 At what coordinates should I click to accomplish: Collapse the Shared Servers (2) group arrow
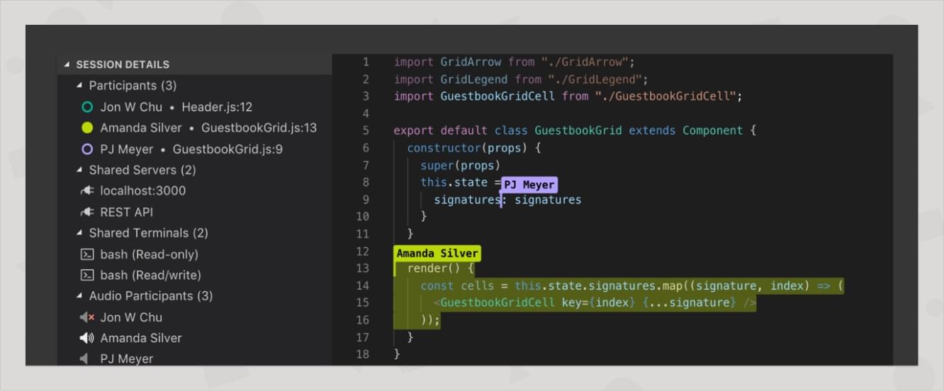[x=80, y=170]
